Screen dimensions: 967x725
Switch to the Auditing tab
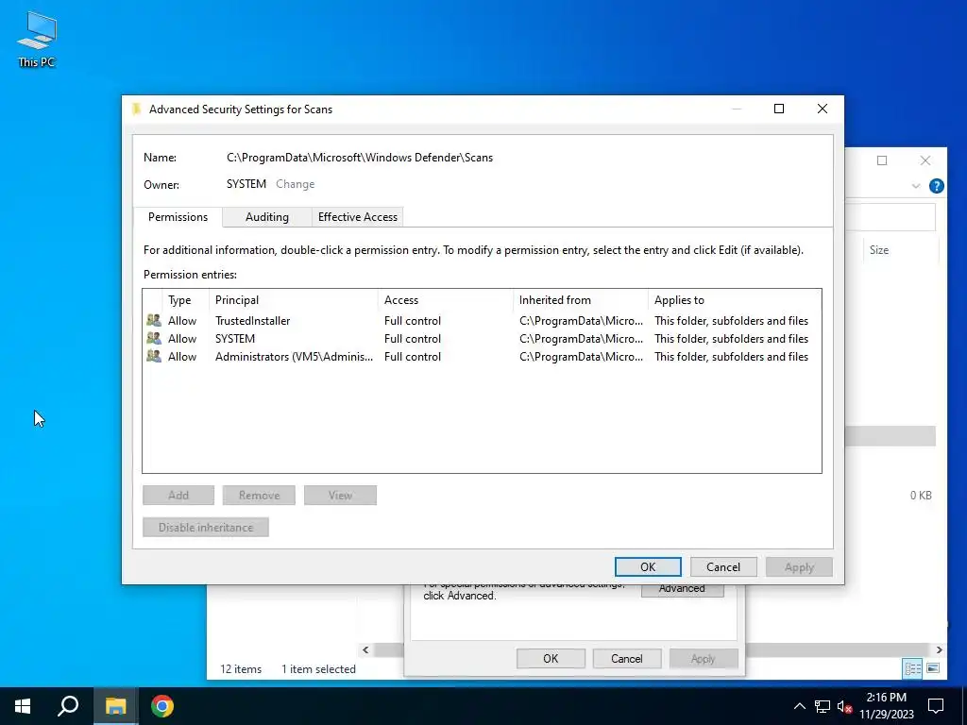point(267,217)
